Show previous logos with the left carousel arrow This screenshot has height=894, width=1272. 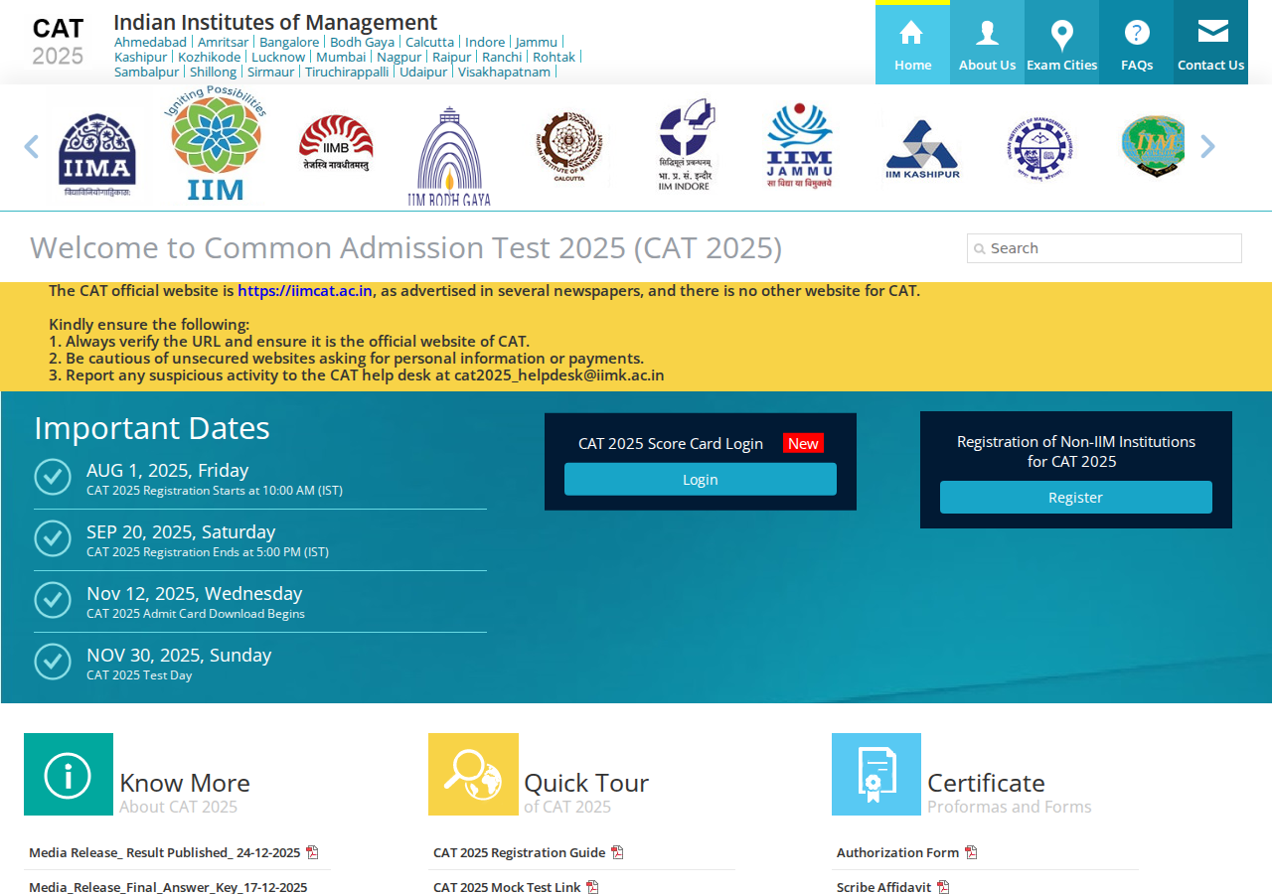pyautogui.click(x=31, y=147)
